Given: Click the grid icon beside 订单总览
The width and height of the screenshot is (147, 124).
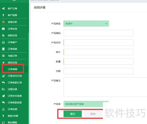Looking at the screenshot, I should tap(3, 29).
